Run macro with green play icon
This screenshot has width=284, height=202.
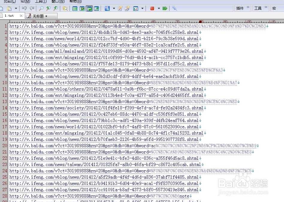click(165, 8)
